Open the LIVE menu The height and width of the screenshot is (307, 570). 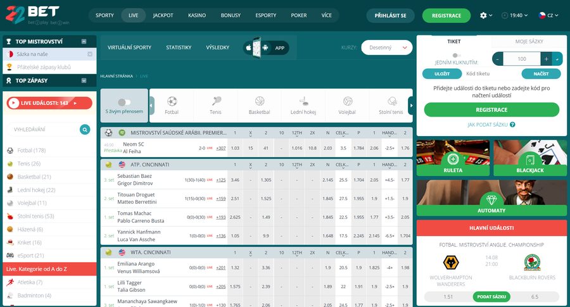(134, 15)
